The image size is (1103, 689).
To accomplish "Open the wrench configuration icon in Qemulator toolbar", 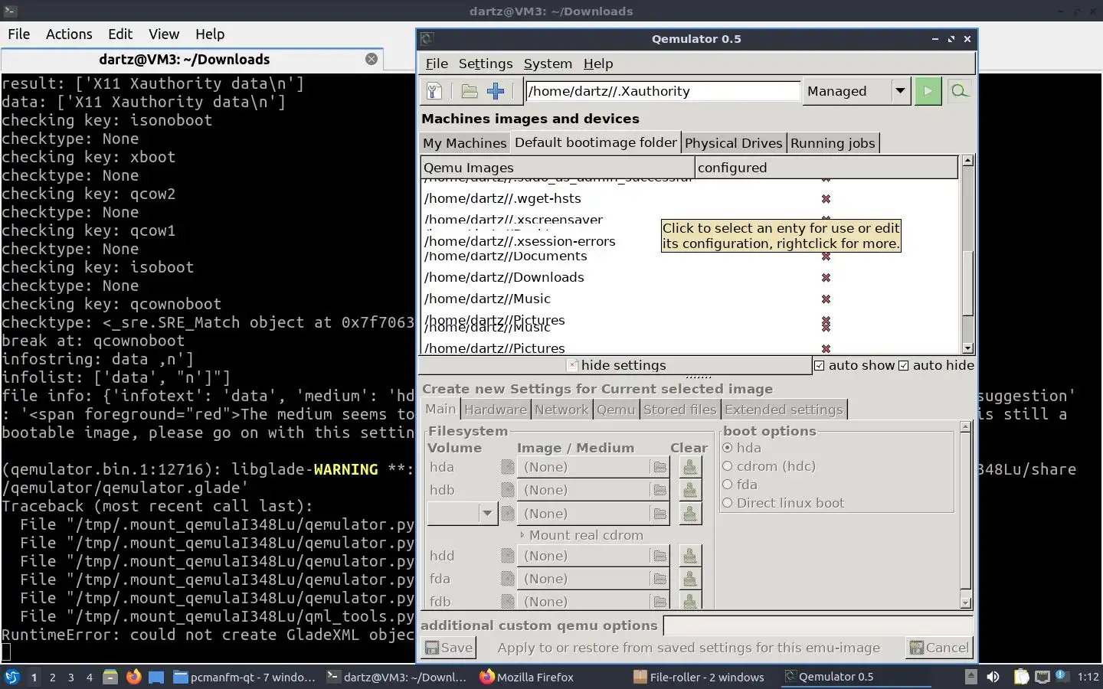I will point(434,91).
